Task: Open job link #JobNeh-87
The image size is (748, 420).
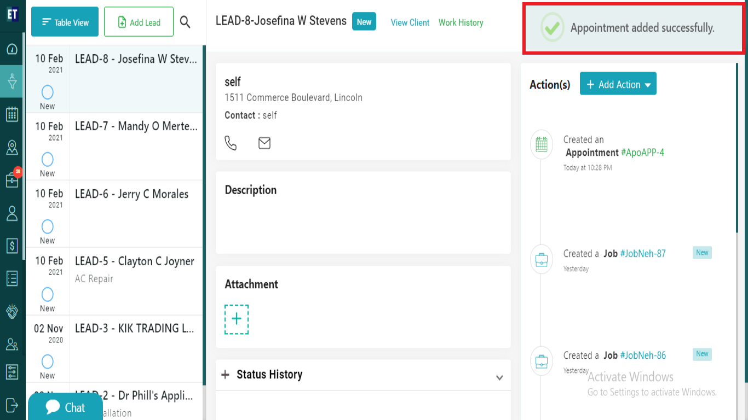Action: click(643, 254)
